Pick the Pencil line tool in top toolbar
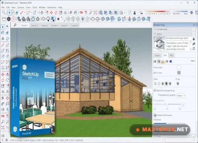The height and width of the screenshot is (143, 198). pyautogui.click(x=22, y=13)
